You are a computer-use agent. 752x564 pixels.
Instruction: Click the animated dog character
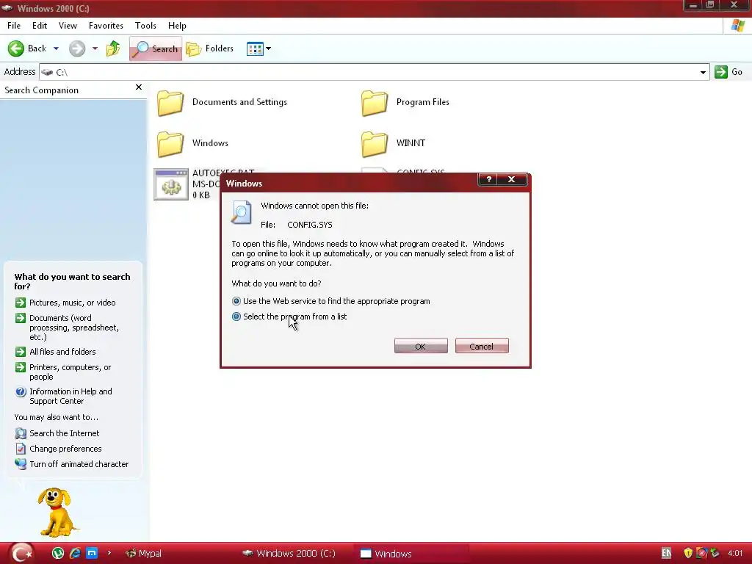pyautogui.click(x=57, y=513)
